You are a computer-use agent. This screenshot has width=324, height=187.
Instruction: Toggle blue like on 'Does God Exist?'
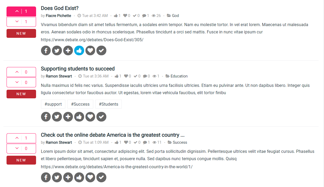(x=79, y=50)
